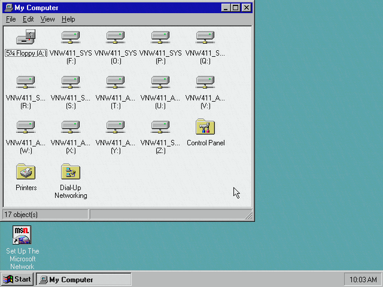Viewport: 383px width, 287px height.
Task: Open the Edit menu
Action: [28, 19]
